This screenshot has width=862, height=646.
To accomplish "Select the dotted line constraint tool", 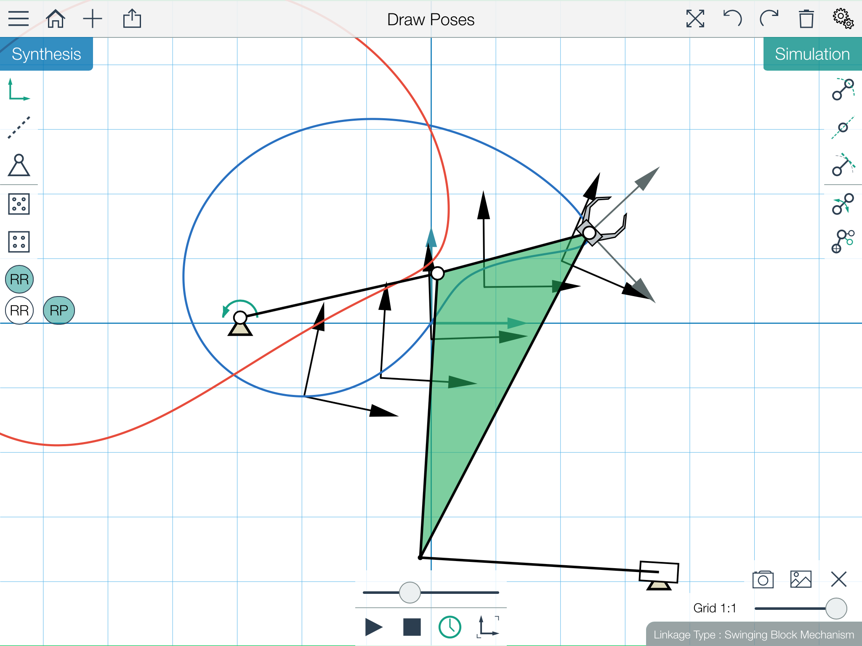I will pyautogui.click(x=19, y=127).
